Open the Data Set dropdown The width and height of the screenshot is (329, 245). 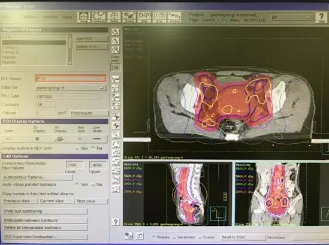71,88
